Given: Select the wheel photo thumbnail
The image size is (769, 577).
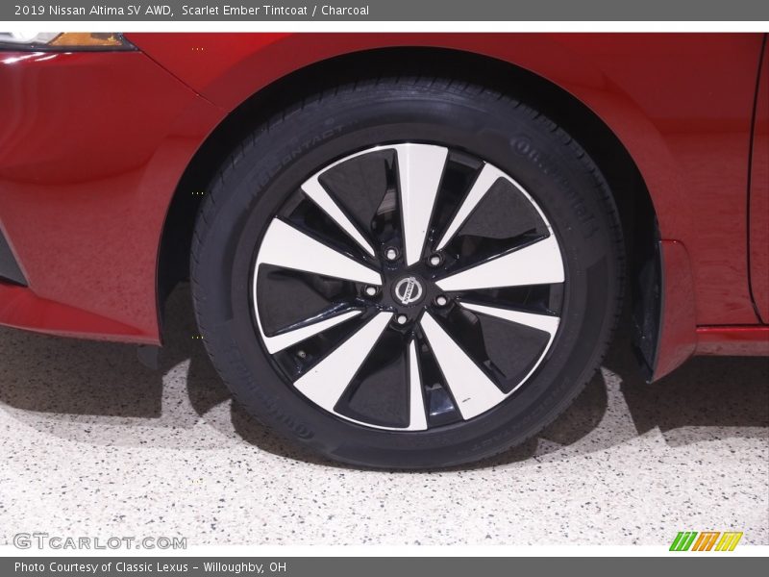Looking at the screenshot, I should 384,288.
